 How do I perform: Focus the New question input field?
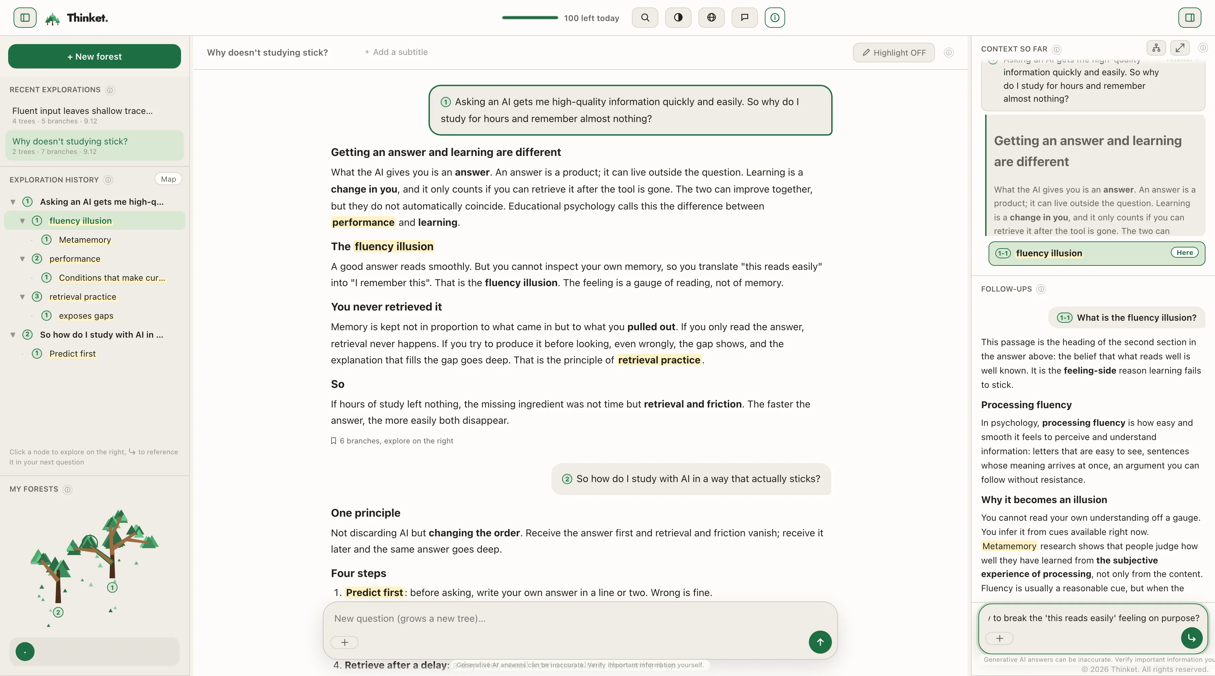point(566,618)
